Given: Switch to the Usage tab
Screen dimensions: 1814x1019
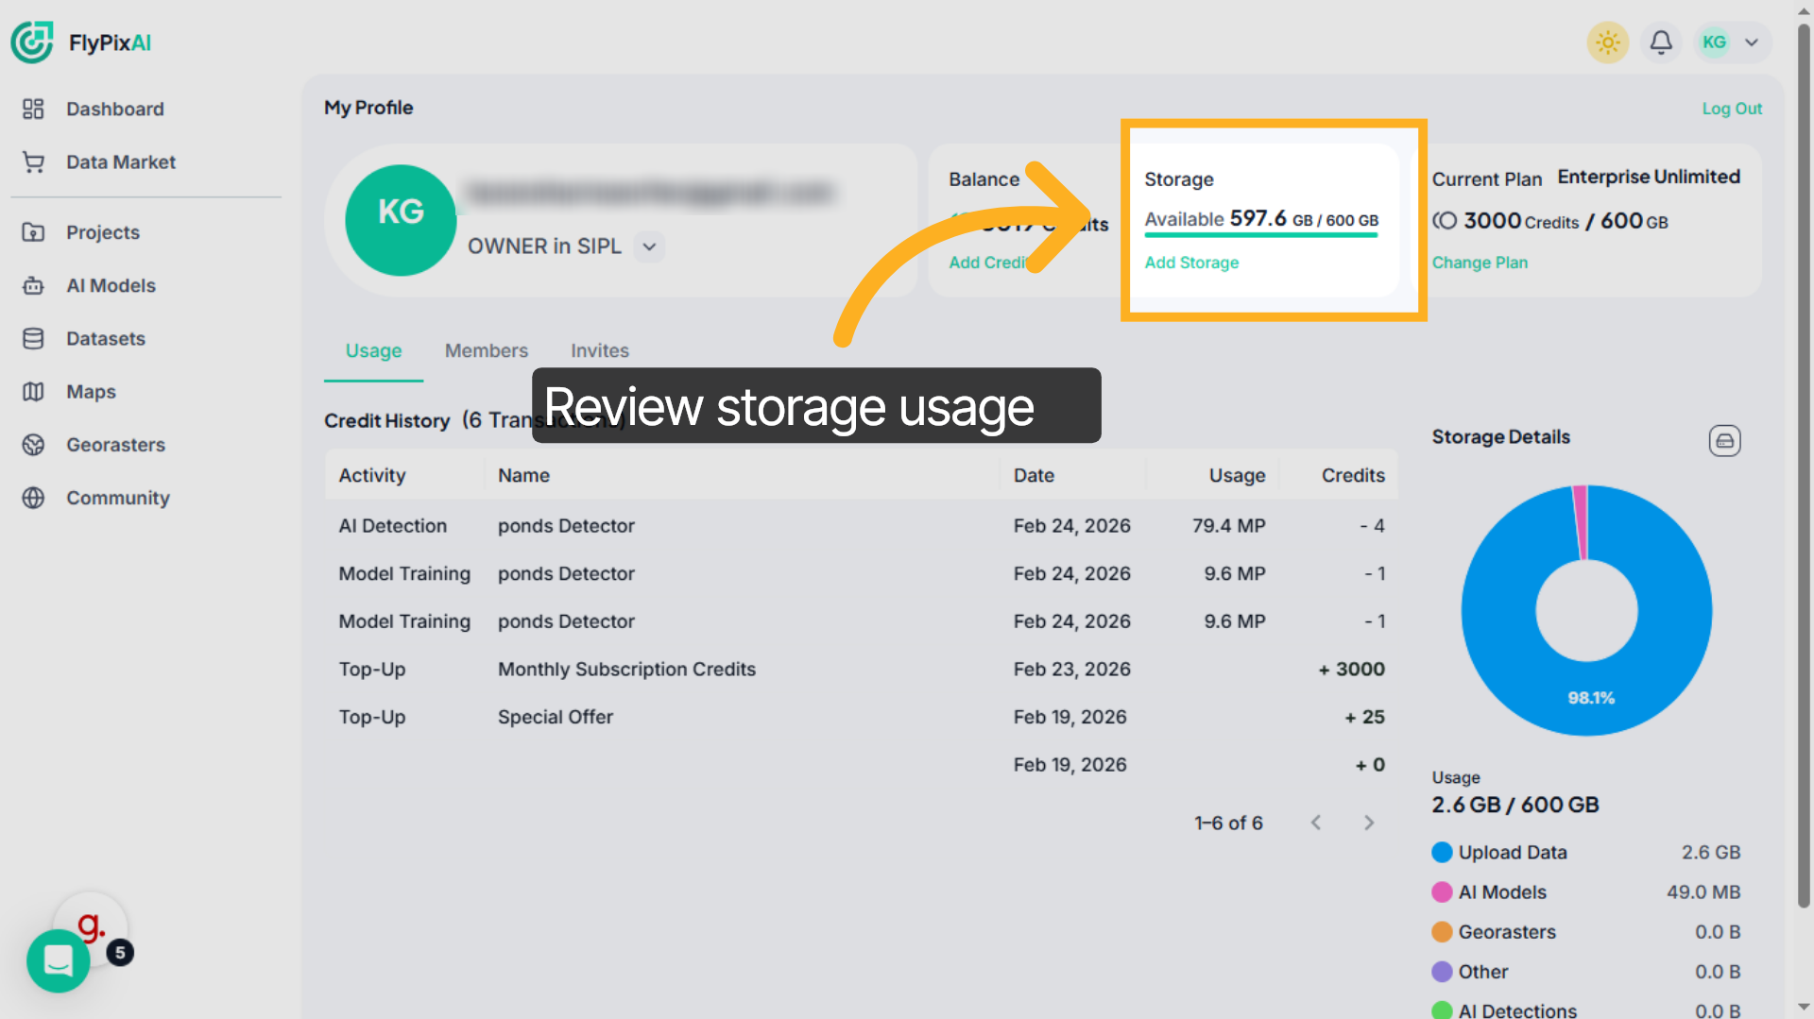Looking at the screenshot, I should tap(373, 350).
